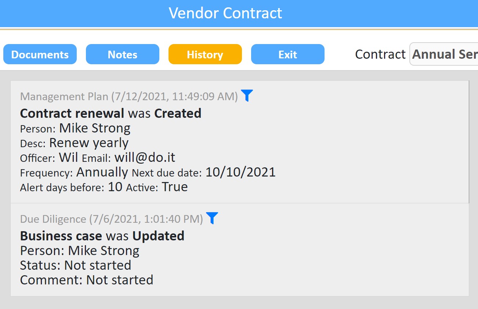Filter history by Due Diligence funnel icon
Image resolution: width=478 pixels, height=309 pixels.
coord(212,218)
